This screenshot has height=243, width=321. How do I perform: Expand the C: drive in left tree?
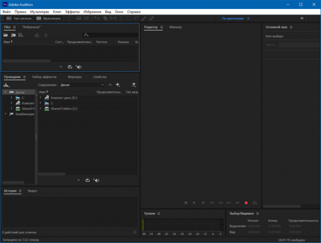(12, 97)
